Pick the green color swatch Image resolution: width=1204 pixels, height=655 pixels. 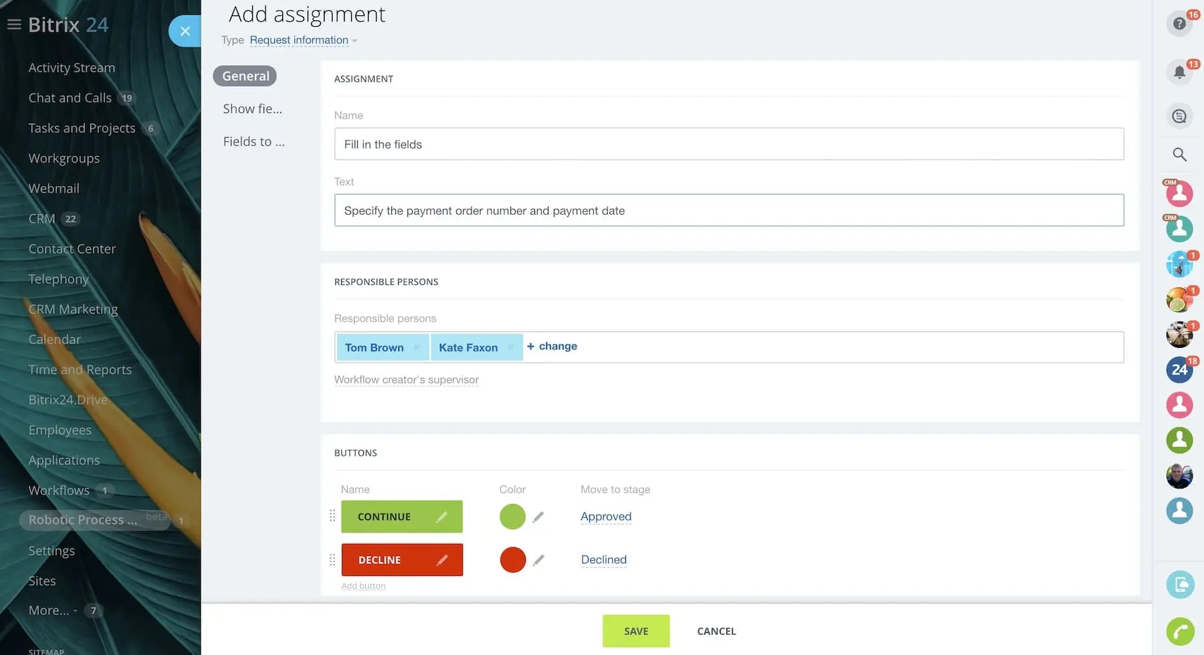[x=512, y=517]
